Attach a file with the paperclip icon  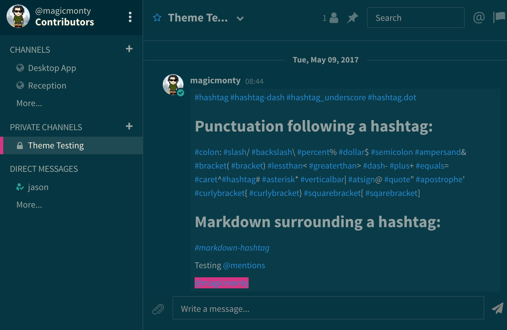[158, 308]
